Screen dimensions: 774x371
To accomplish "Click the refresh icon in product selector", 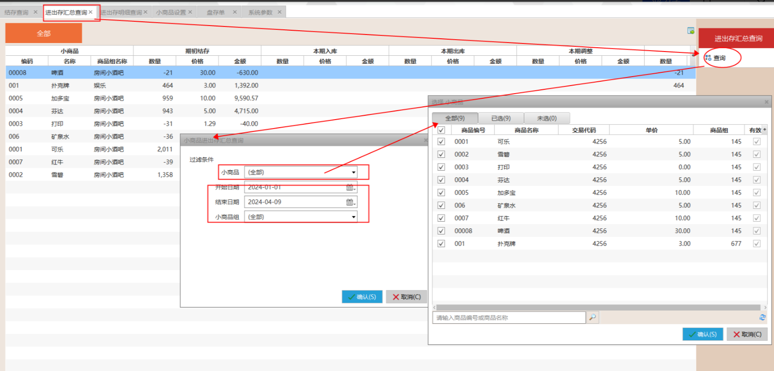I will click(762, 318).
